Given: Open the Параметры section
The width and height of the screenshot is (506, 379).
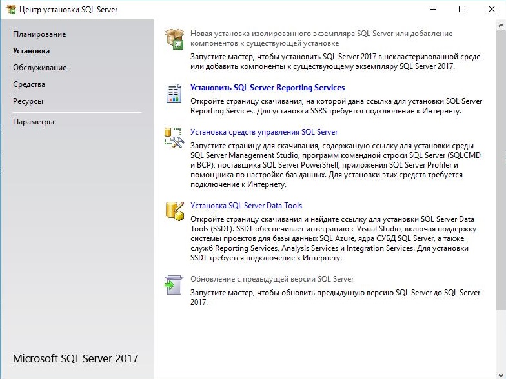Looking at the screenshot, I should coord(34,122).
